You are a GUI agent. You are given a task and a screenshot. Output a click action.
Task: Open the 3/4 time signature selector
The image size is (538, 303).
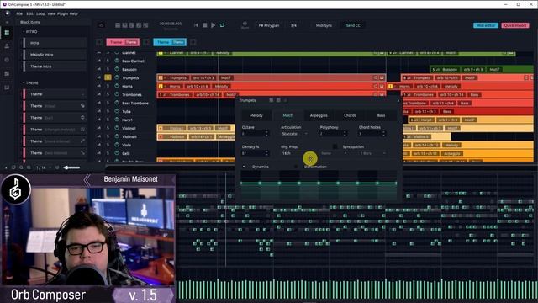click(x=293, y=25)
